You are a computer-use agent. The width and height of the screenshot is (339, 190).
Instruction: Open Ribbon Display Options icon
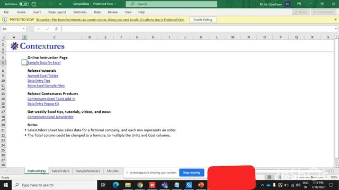click(x=299, y=4)
